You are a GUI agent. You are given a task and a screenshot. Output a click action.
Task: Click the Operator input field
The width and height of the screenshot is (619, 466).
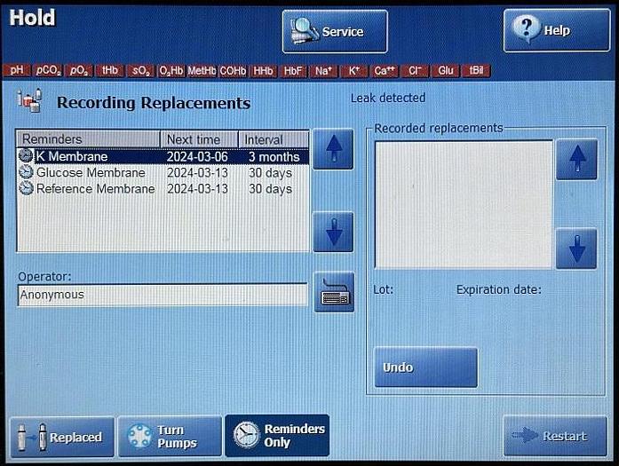(163, 295)
